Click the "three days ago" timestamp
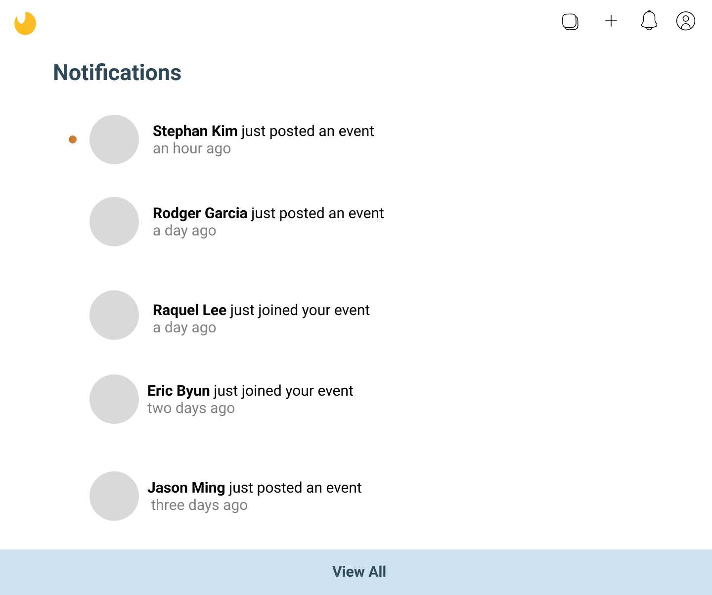Viewport: 712px width, 595px height. [199, 505]
